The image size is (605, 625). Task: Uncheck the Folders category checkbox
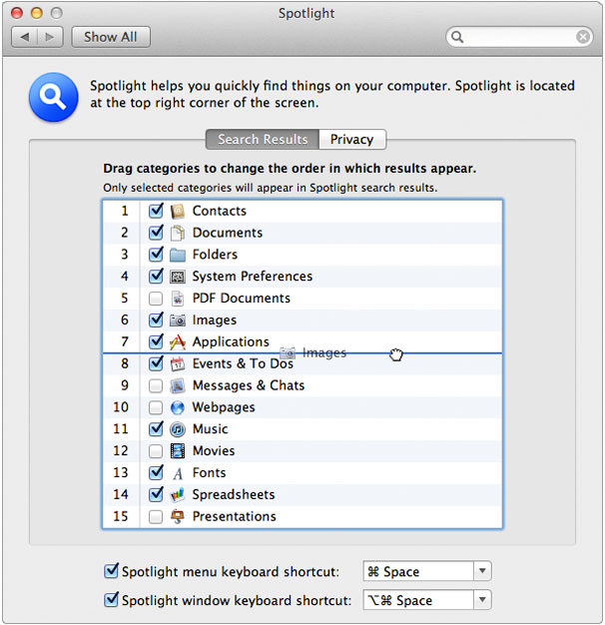click(x=156, y=254)
